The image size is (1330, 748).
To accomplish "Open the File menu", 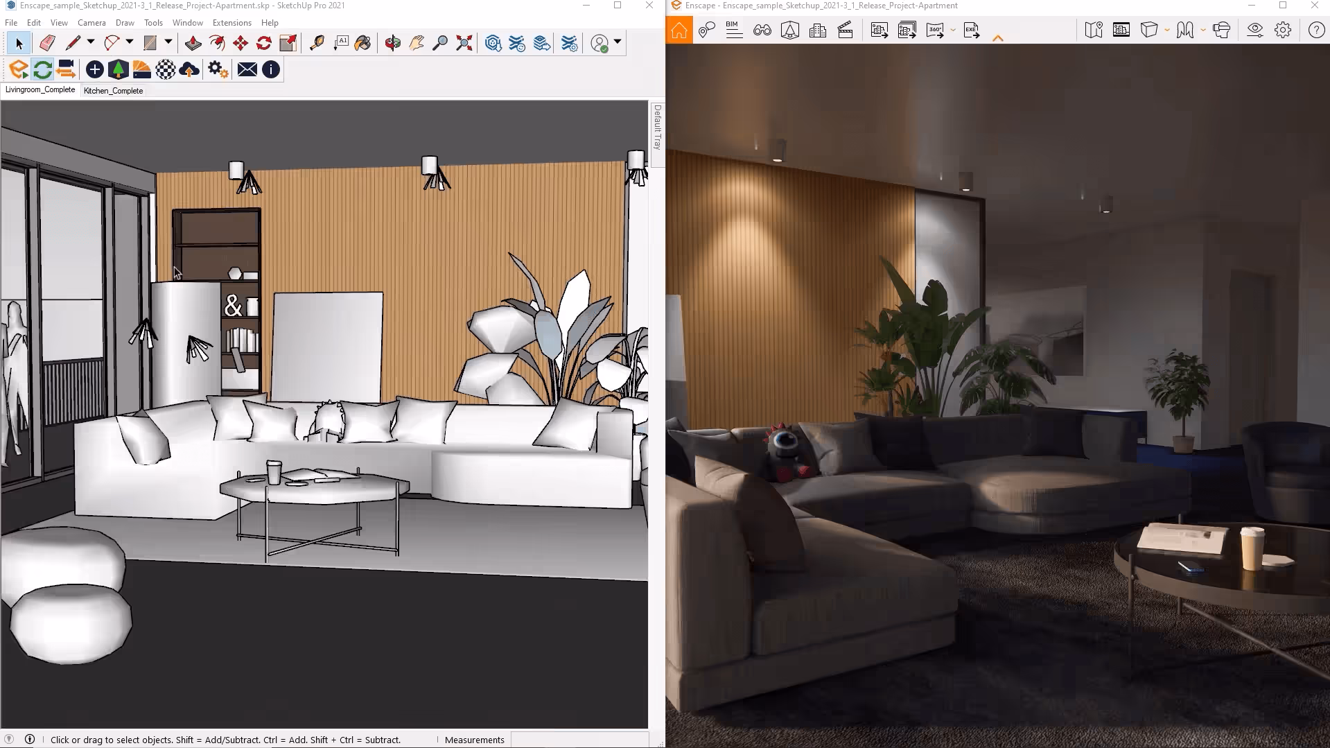I will coord(11,23).
